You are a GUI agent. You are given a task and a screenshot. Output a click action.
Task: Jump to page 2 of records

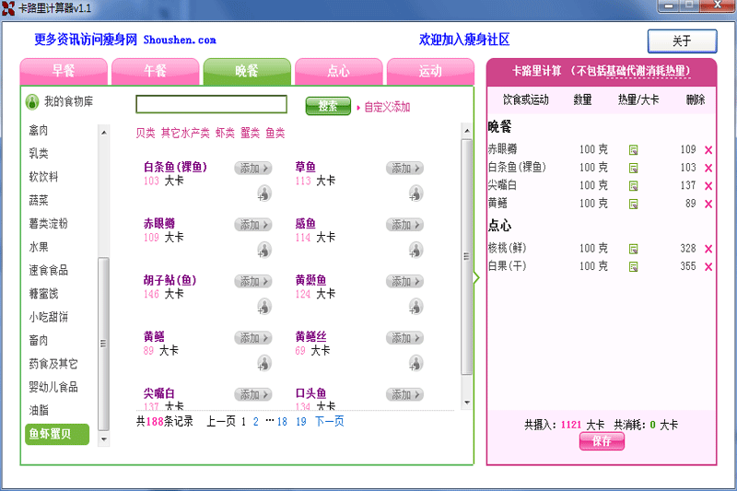click(256, 422)
